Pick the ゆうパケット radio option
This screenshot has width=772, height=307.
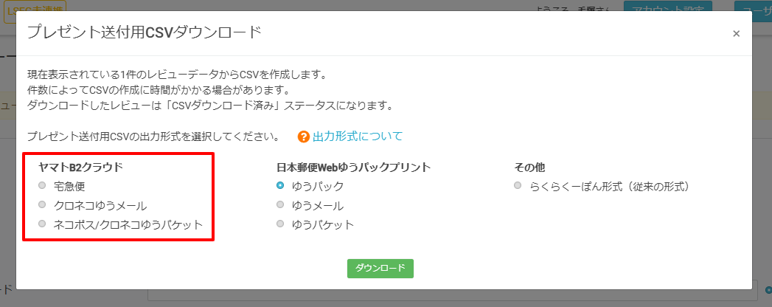[x=280, y=224]
